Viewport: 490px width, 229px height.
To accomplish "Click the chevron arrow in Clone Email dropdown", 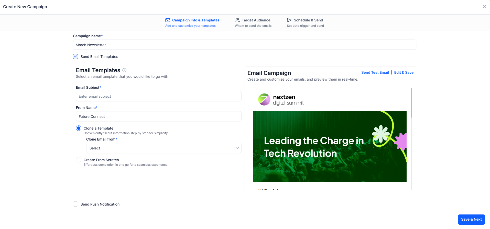I will pos(237,148).
